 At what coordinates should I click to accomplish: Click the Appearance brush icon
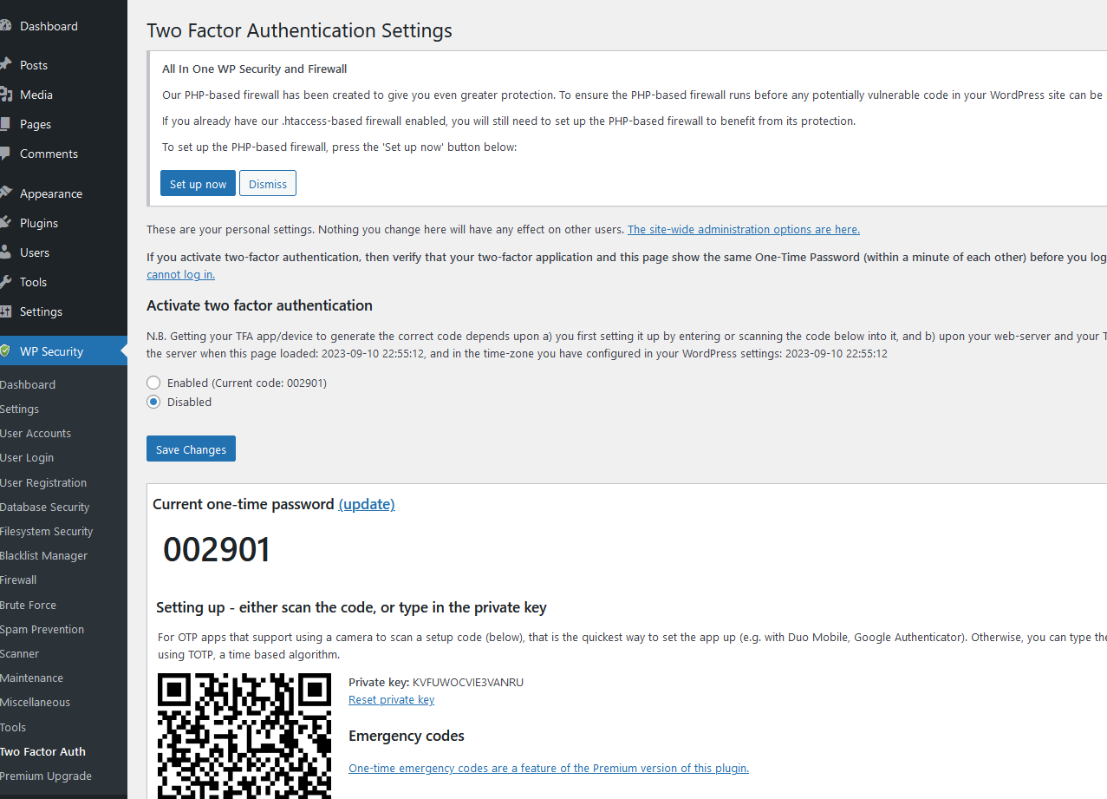[x=5, y=193]
